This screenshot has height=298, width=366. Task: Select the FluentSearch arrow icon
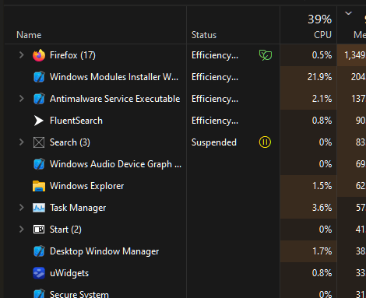click(39, 121)
